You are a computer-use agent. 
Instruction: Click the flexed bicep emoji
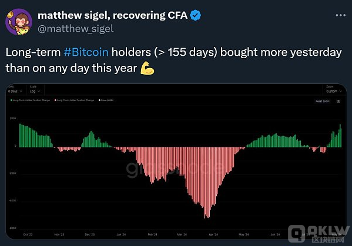[147, 68]
